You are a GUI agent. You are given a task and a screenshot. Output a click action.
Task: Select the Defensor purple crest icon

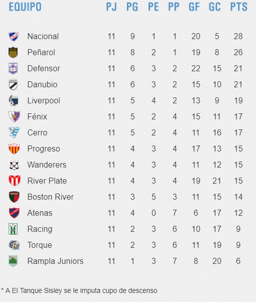point(13,68)
